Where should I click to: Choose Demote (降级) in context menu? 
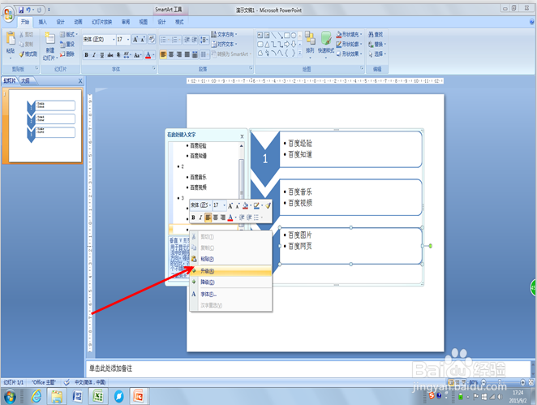click(x=231, y=282)
